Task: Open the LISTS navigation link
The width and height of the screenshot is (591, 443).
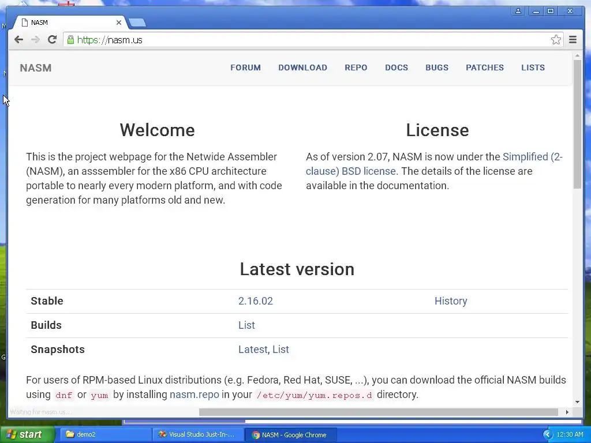Action: [x=533, y=67]
